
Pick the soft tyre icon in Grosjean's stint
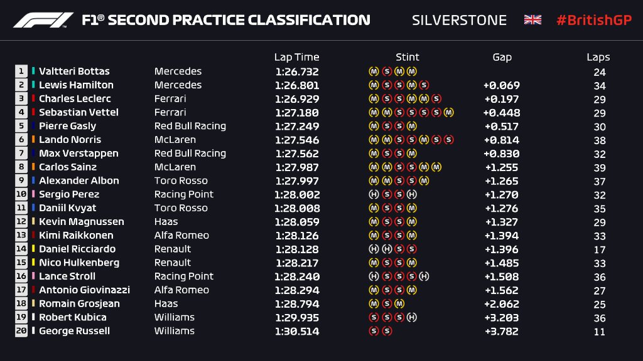click(386, 303)
